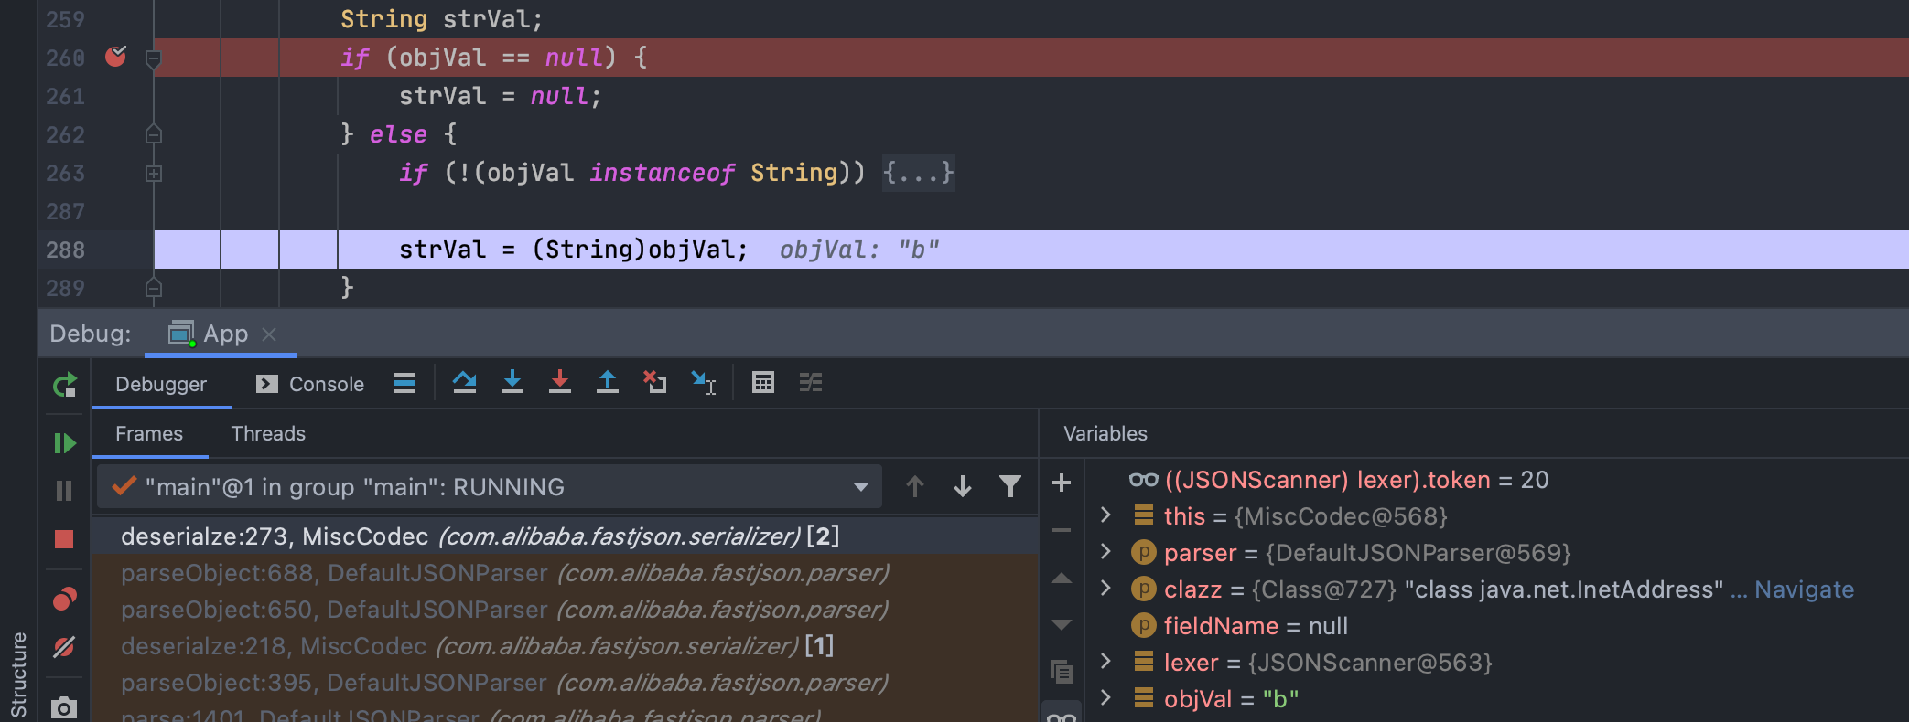Viewport: 1909px width, 722px height.
Task: Click the Run to Cursor icon
Action: pyautogui.click(x=704, y=383)
